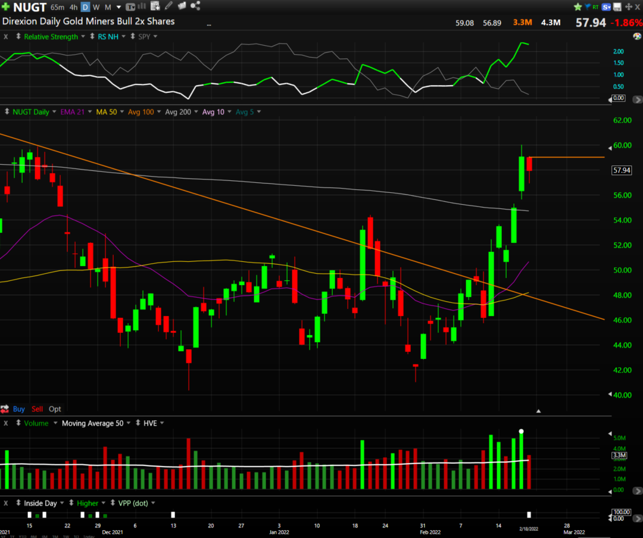Click the Opt options button
The width and height of the screenshot is (643, 538).
coord(55,409)
